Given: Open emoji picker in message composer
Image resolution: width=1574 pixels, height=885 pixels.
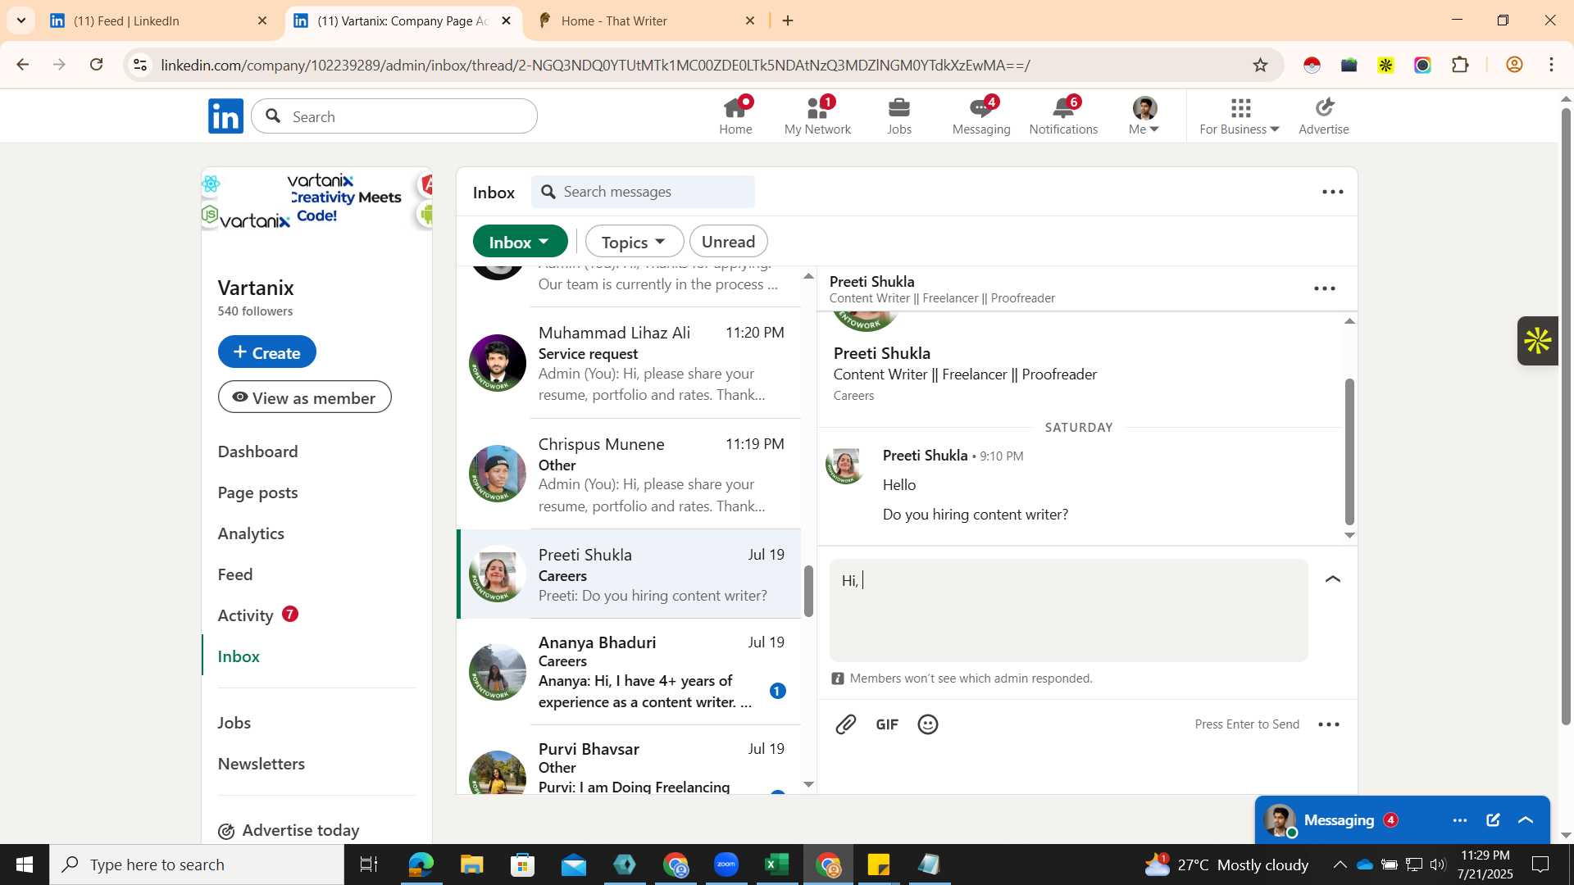Looking at the screenshot, I should tap(928, 724).
